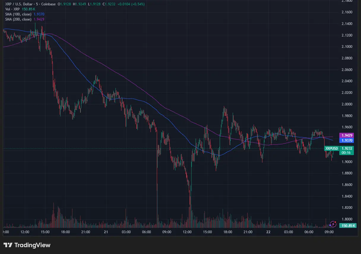Select the SMA (100, close) indicator legend
361x254 pixels.
tap(18, 14)
